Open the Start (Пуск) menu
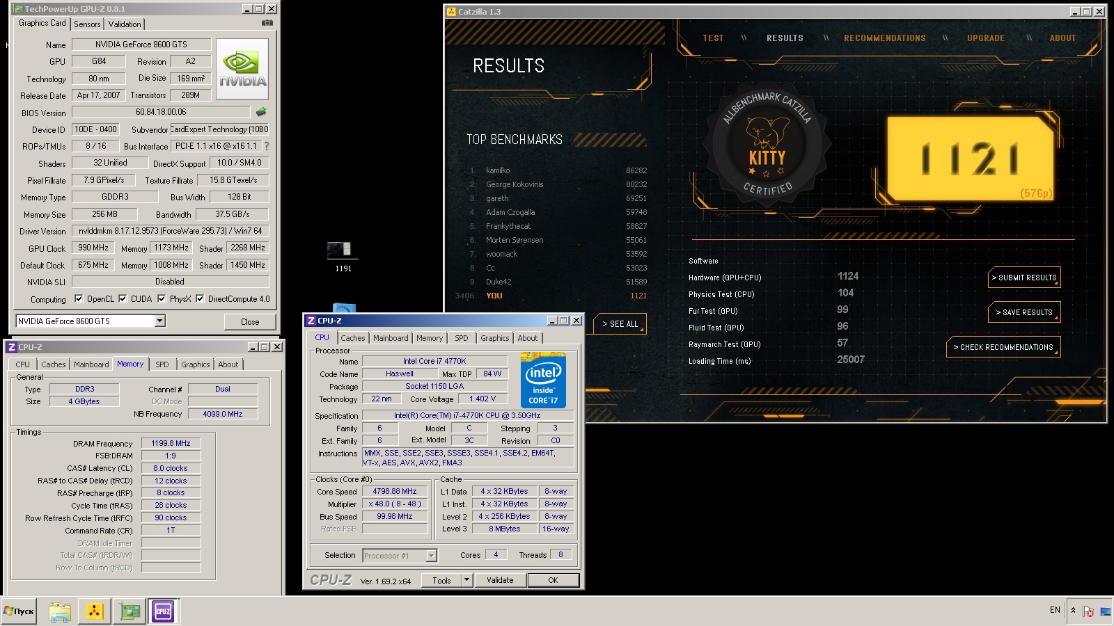1114x626 pixels. tap(19, 611)
